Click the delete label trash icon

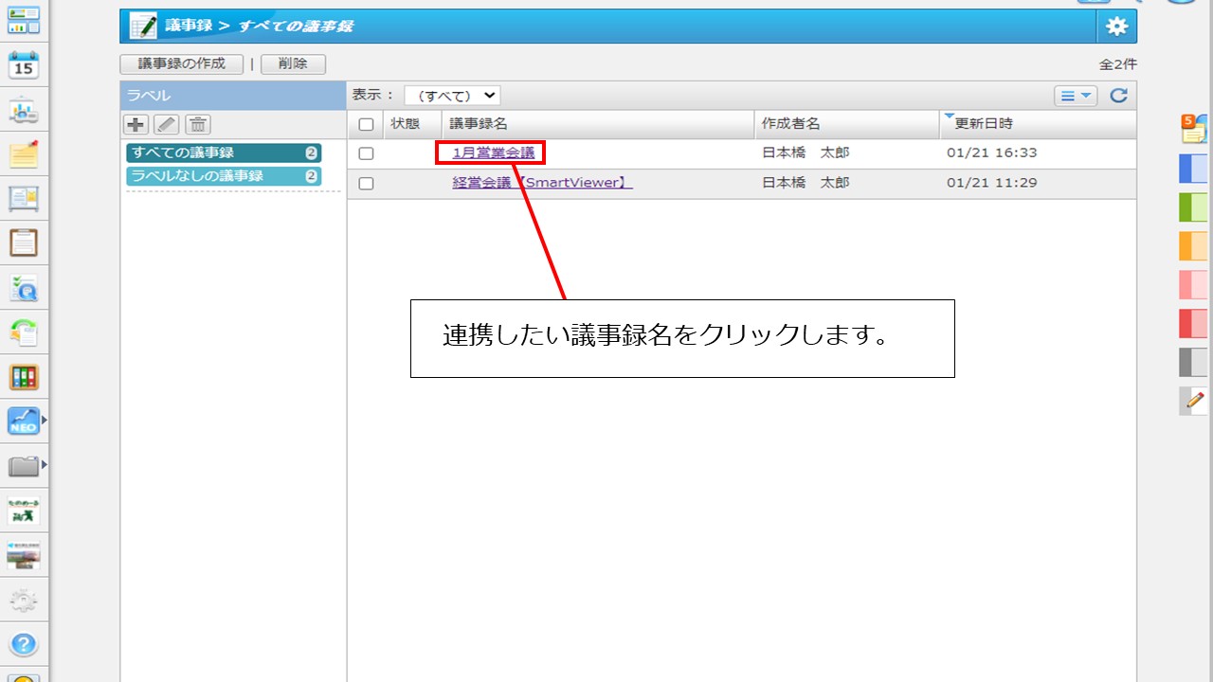point(197,124)
